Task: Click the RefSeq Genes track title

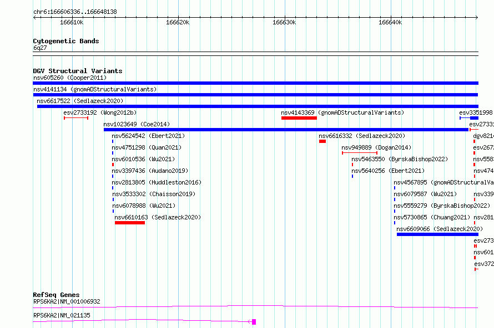Action: coord(56,295)
